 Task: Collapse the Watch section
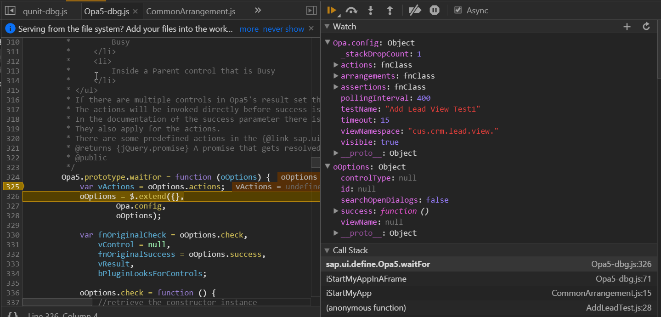(327, 27)
